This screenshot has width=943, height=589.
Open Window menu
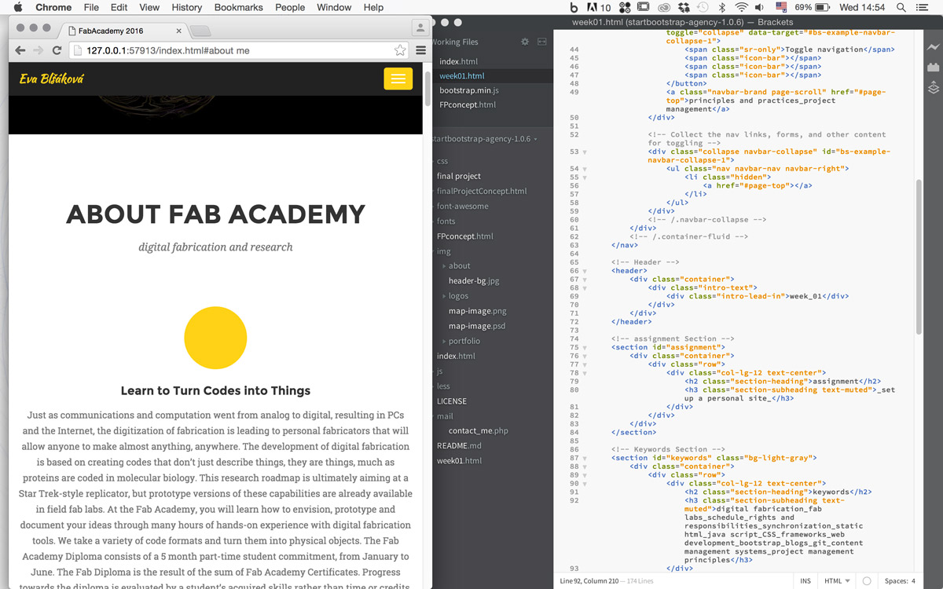click(x=334, y=7)
